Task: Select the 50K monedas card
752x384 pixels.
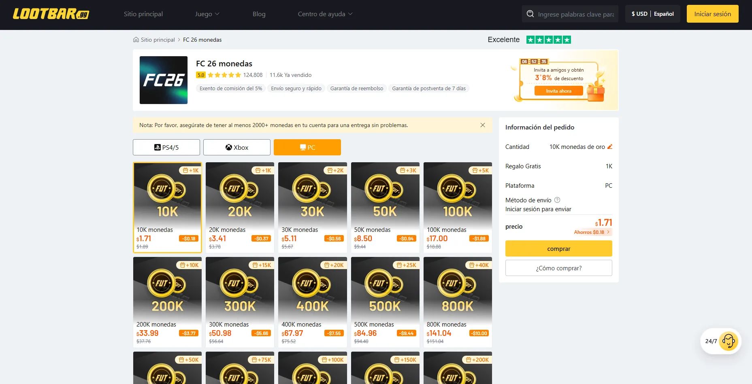Action: (385, 208)
